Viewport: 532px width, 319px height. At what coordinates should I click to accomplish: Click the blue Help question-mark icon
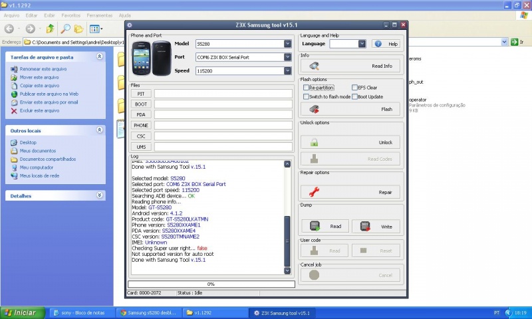pyautogui.click(x=378, y=44)
